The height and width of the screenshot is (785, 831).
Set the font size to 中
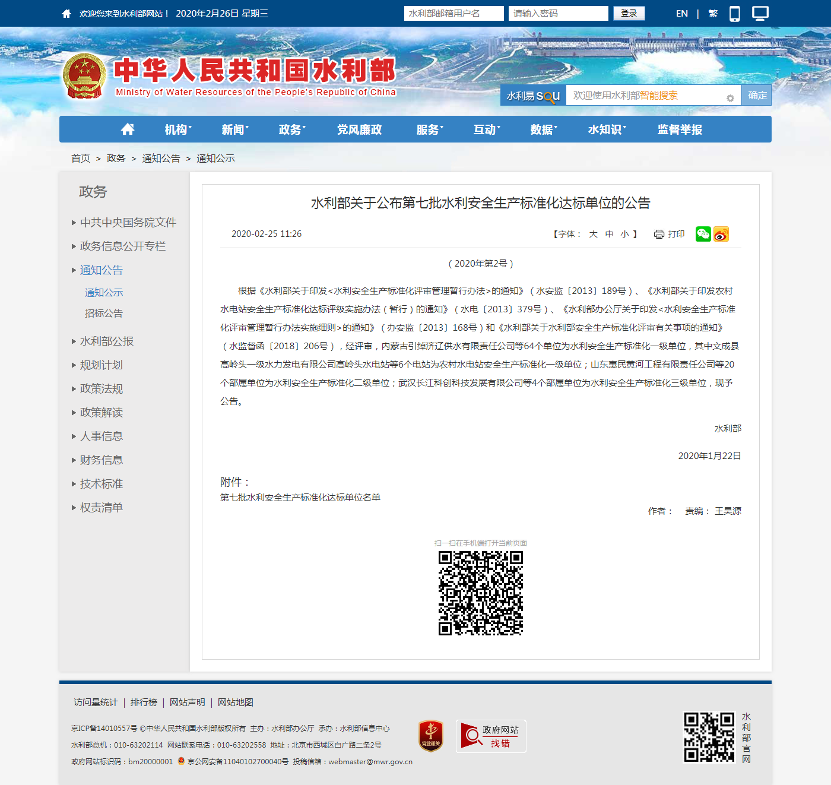pos(609,234)
